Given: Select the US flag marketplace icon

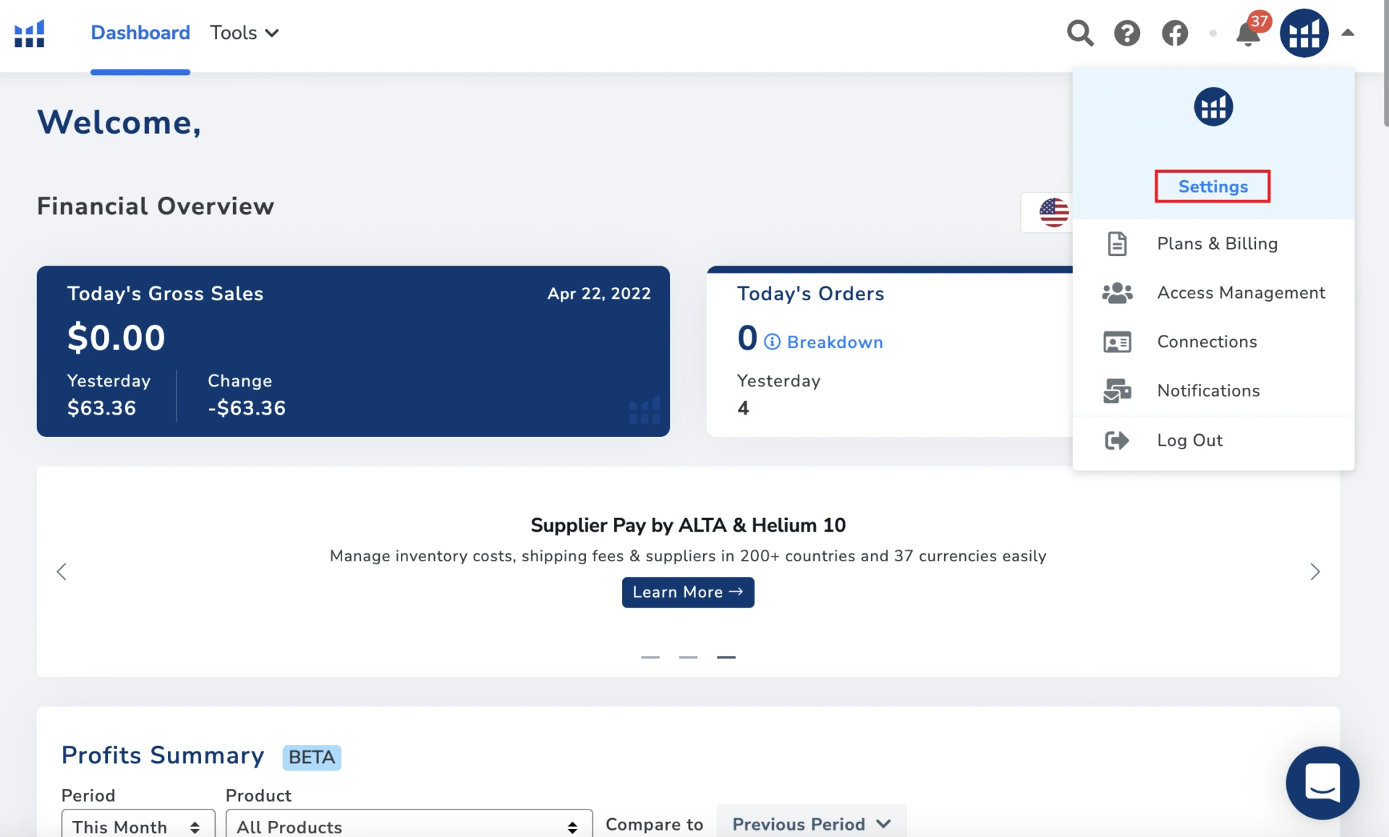Looking at the screenshot, I should click(x=1053, y=213).
